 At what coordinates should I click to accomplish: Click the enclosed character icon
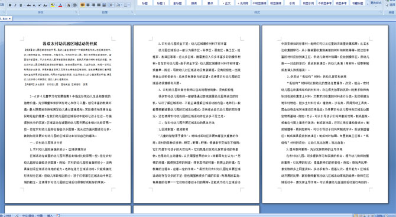pos(74,5)
